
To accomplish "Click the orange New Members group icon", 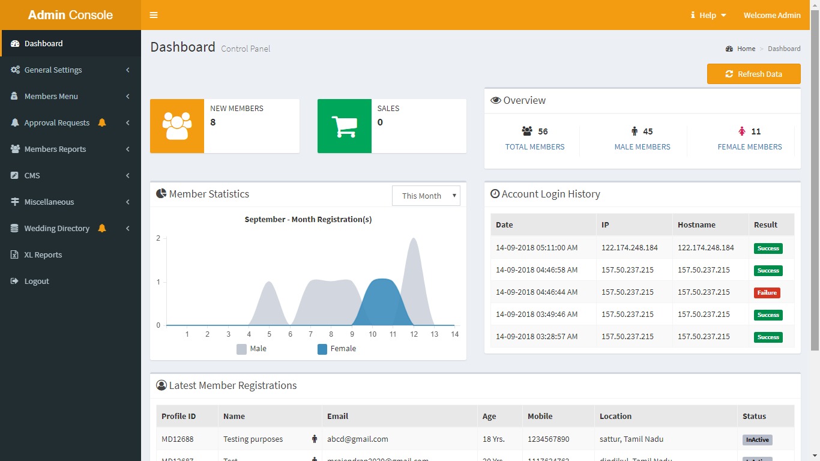I will [177, 126].
